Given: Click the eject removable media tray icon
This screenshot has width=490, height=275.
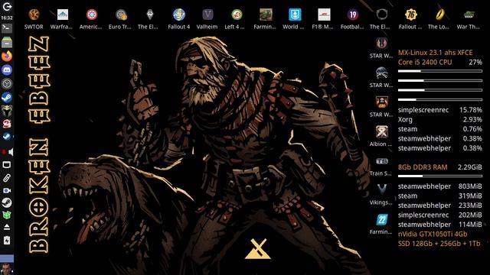Looking at the screenshot, I should tap(7, 227).
